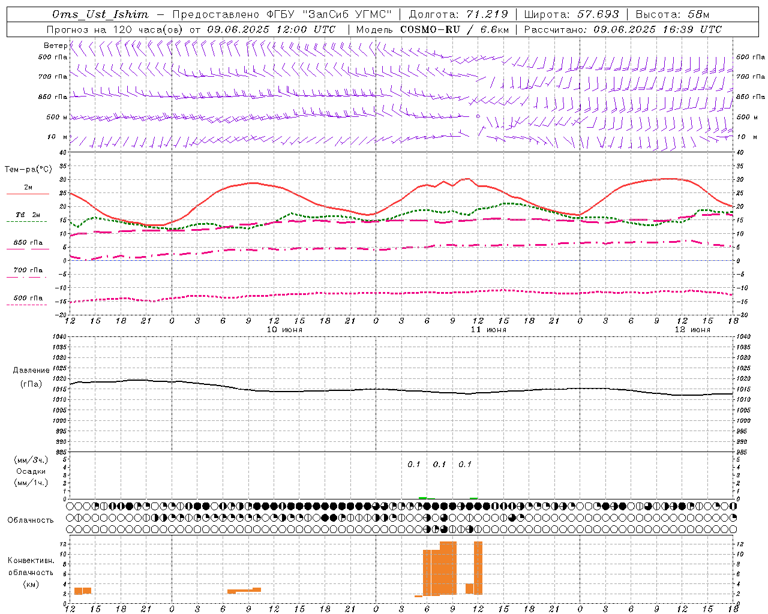Click the Облачность row label
Viewport: 768px width, 614px height.
tap(30, 520)
